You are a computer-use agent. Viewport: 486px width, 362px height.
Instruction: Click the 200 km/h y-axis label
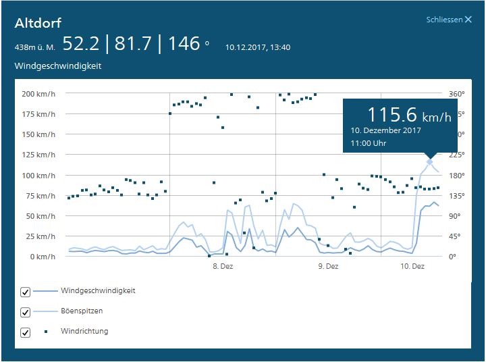point(37,94)
